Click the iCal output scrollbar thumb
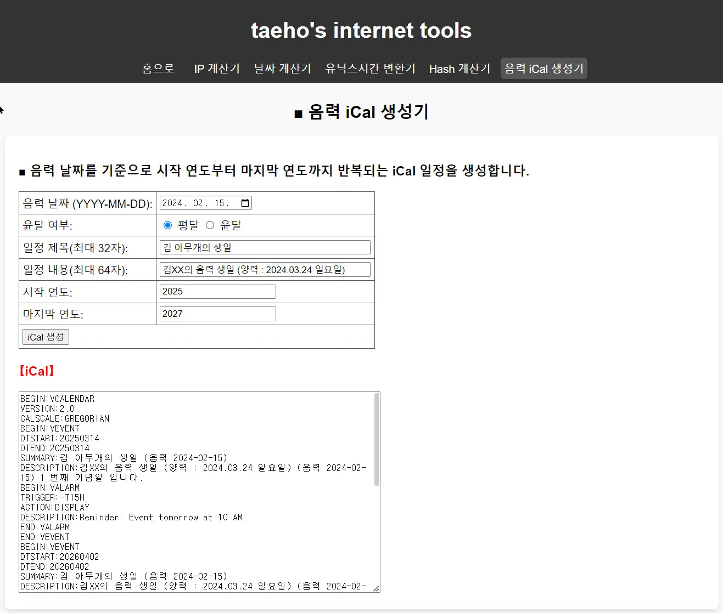This screenshot has height=613, width=723. [377, 440]
